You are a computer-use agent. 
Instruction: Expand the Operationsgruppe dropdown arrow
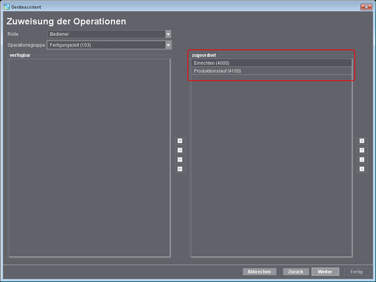(168, 45)
